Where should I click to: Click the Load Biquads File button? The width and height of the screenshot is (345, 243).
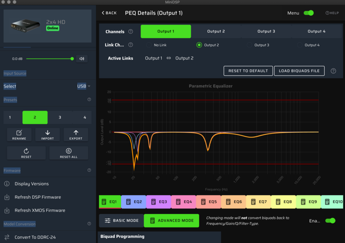[299, 71]
